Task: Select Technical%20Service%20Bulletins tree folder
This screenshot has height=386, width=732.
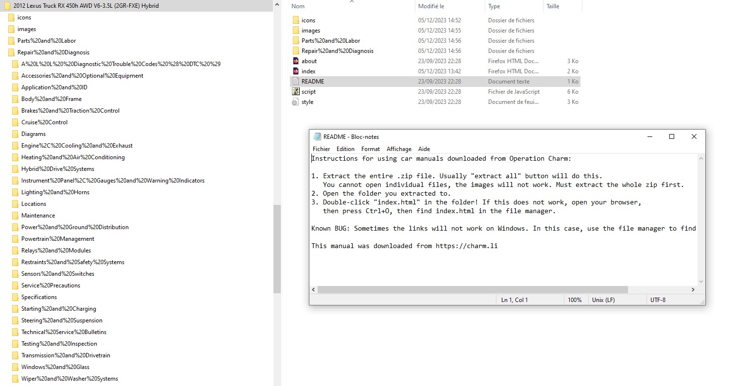Action: 64,332
